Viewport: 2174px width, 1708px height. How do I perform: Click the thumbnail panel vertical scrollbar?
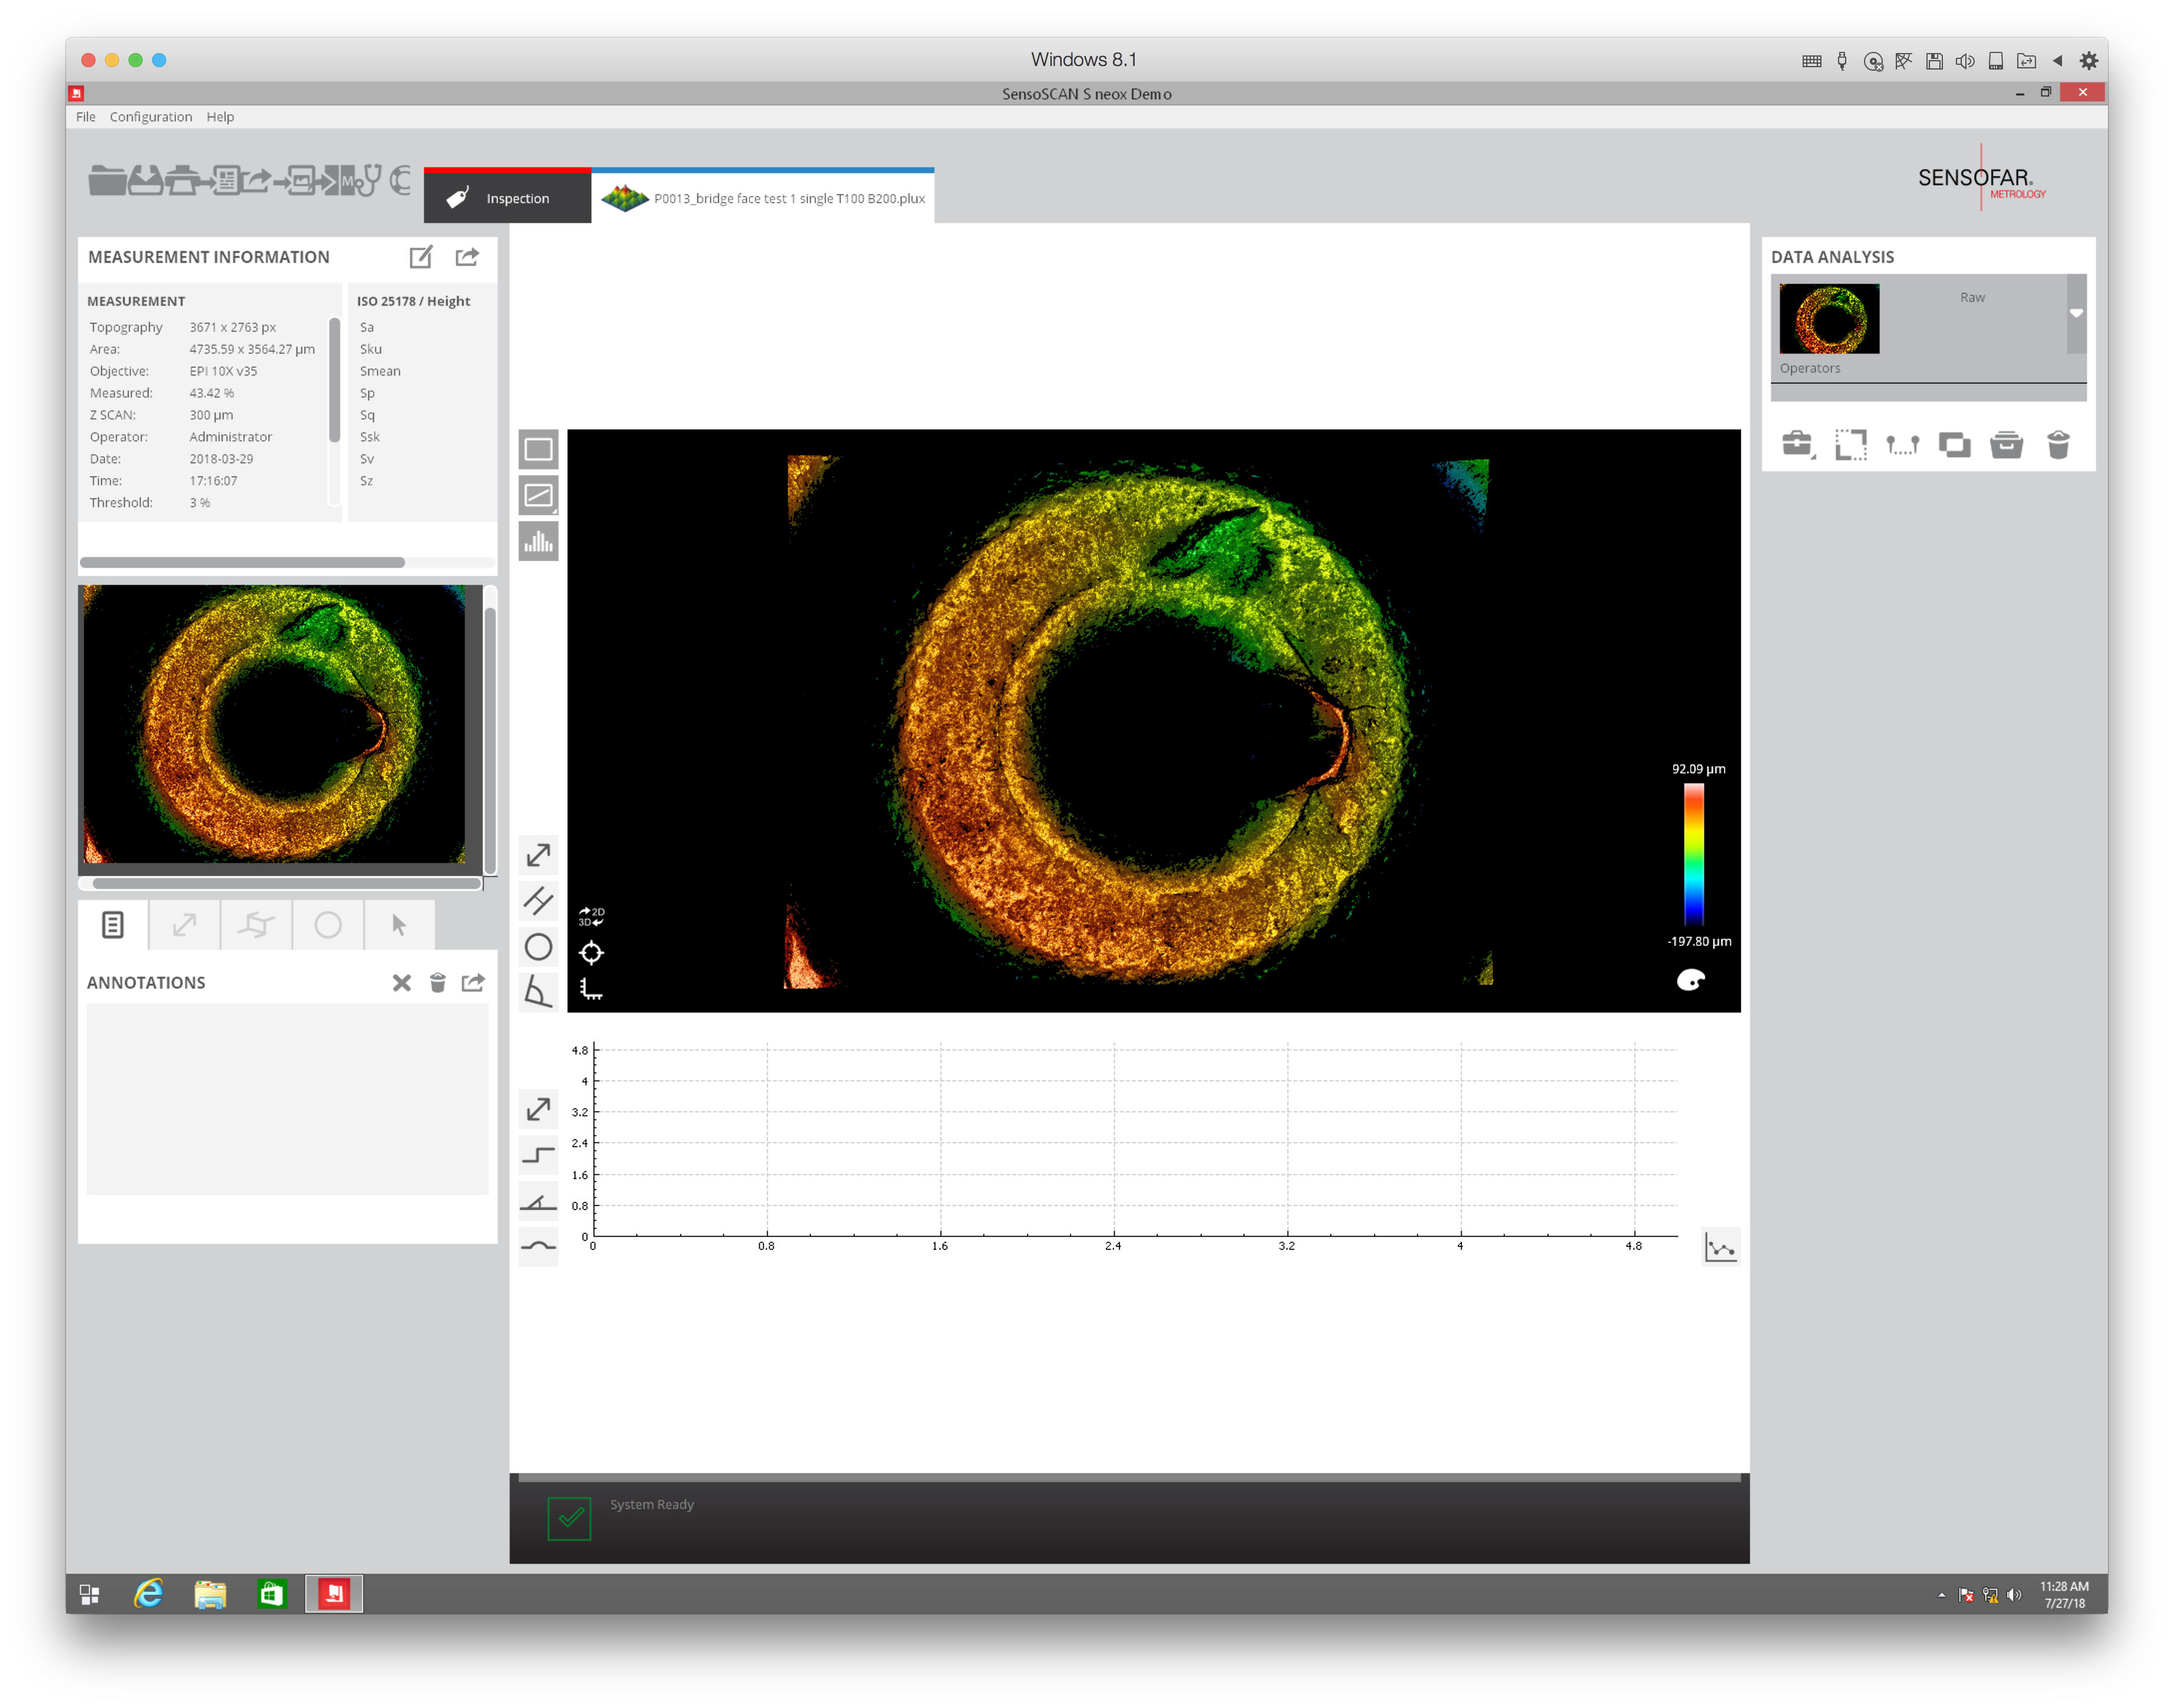pos(490,740)
